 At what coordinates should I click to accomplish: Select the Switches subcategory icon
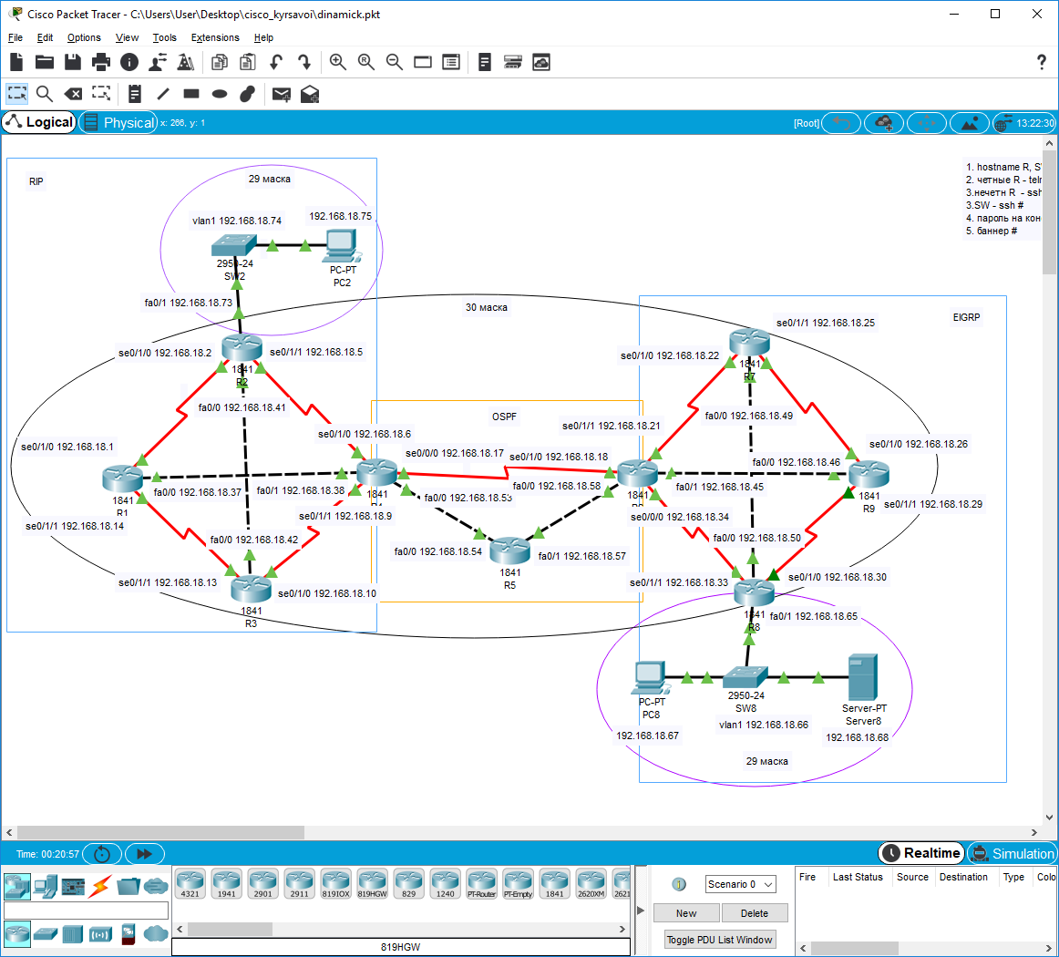pos(46,934)
